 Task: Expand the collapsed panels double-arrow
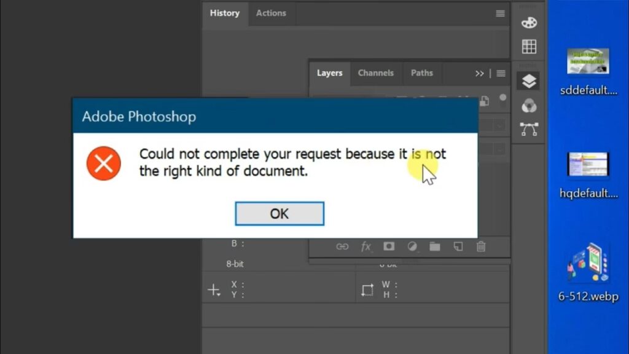pos(479,73)
